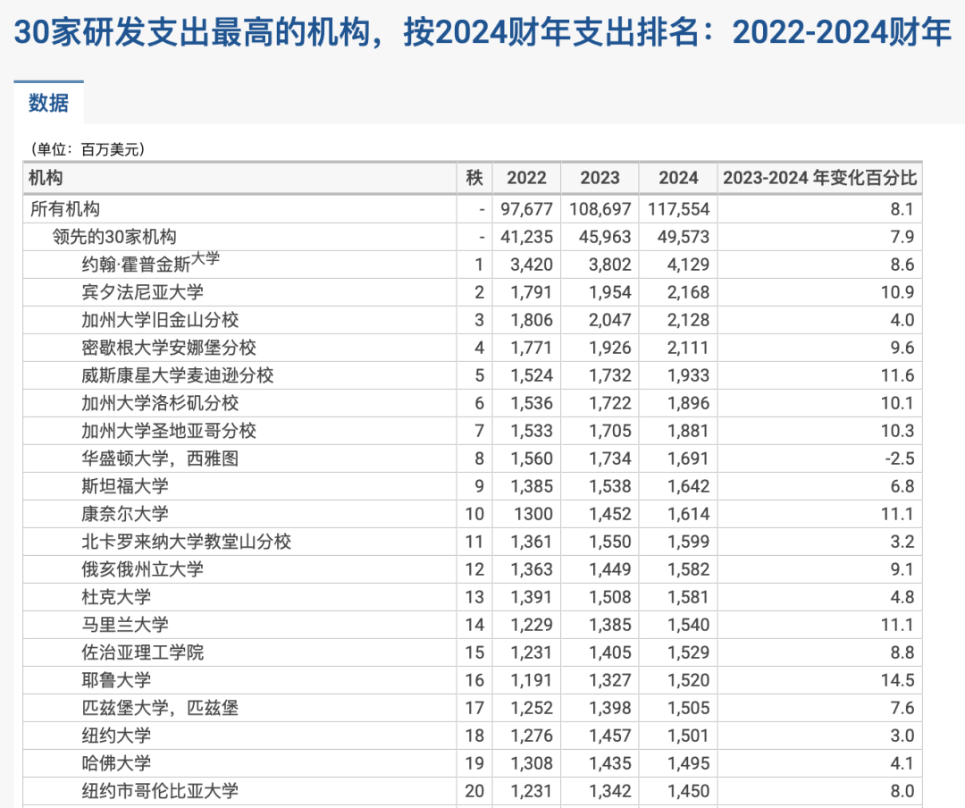Click the 2,047 value for 加州大学旧金山分校
The width and height of the screenshot is (965, 808).
(x=610, y=320)
